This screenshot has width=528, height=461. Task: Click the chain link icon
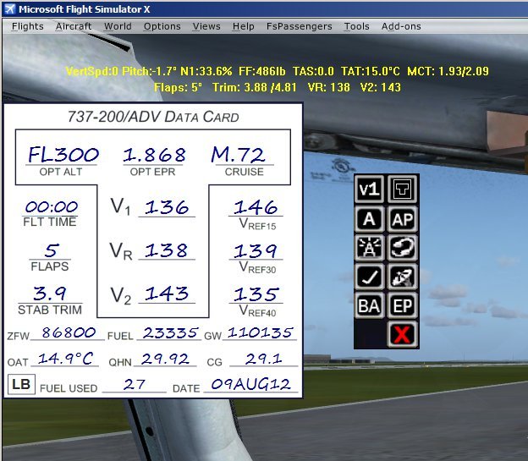403,248
